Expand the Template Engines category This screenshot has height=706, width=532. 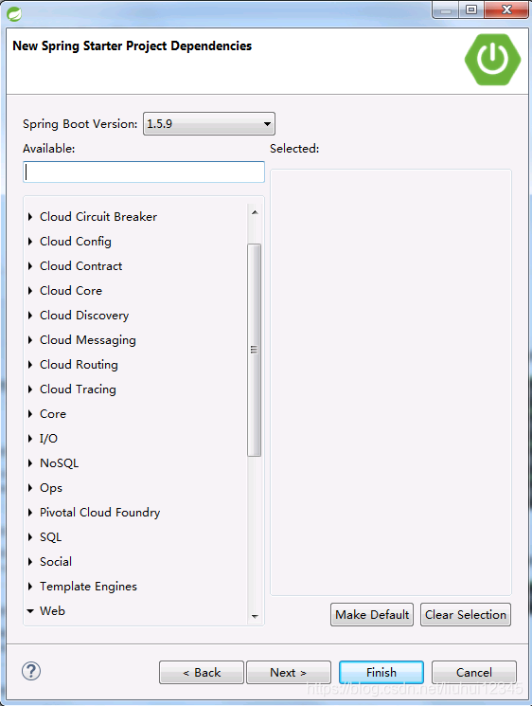pyautogui.click(x=30, y=587)
